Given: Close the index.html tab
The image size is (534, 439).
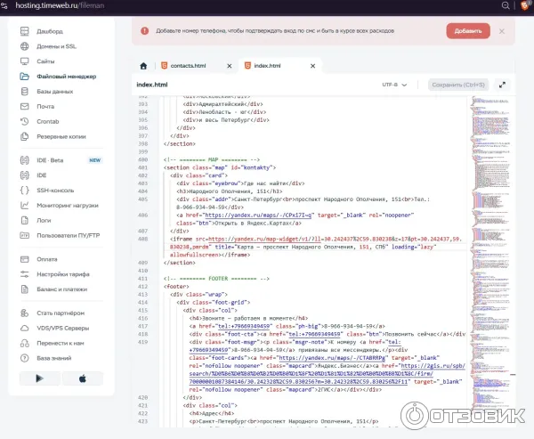Looking at the screenshot, I should coord(312,66).
